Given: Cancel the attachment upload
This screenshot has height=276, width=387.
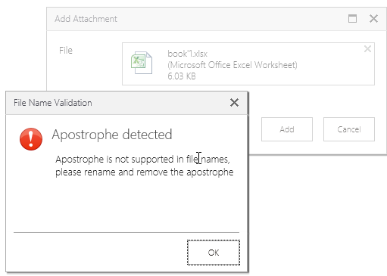Looking at the screenshot, I should point(349,129).
